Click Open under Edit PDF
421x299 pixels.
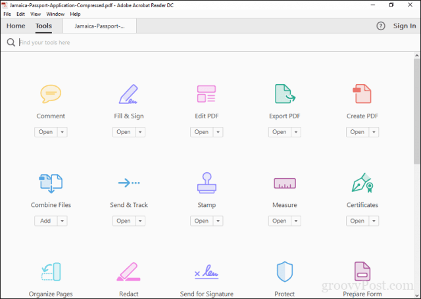tap(201, 132)
